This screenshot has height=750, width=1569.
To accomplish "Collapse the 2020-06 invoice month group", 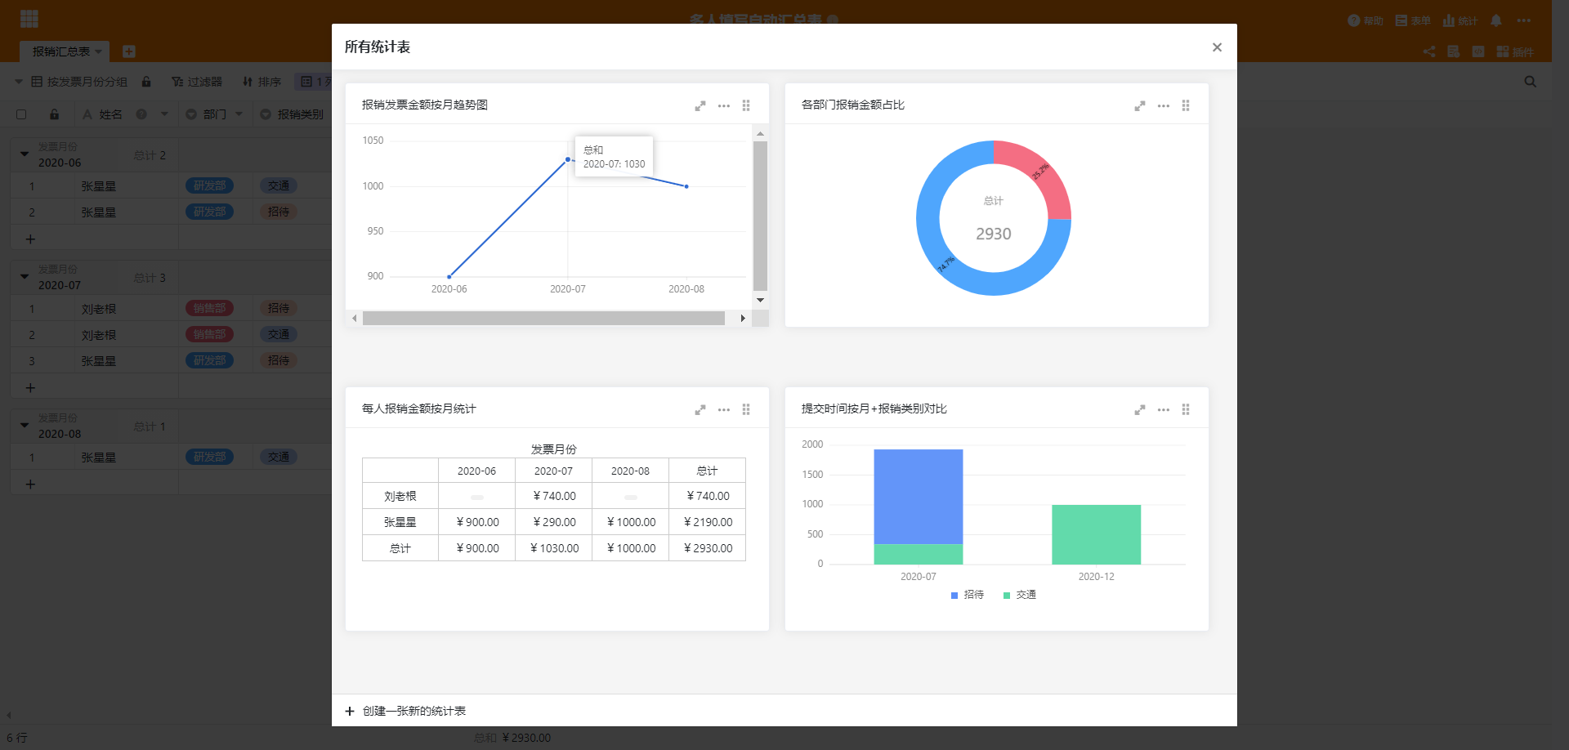I will [x=24, y=154].
